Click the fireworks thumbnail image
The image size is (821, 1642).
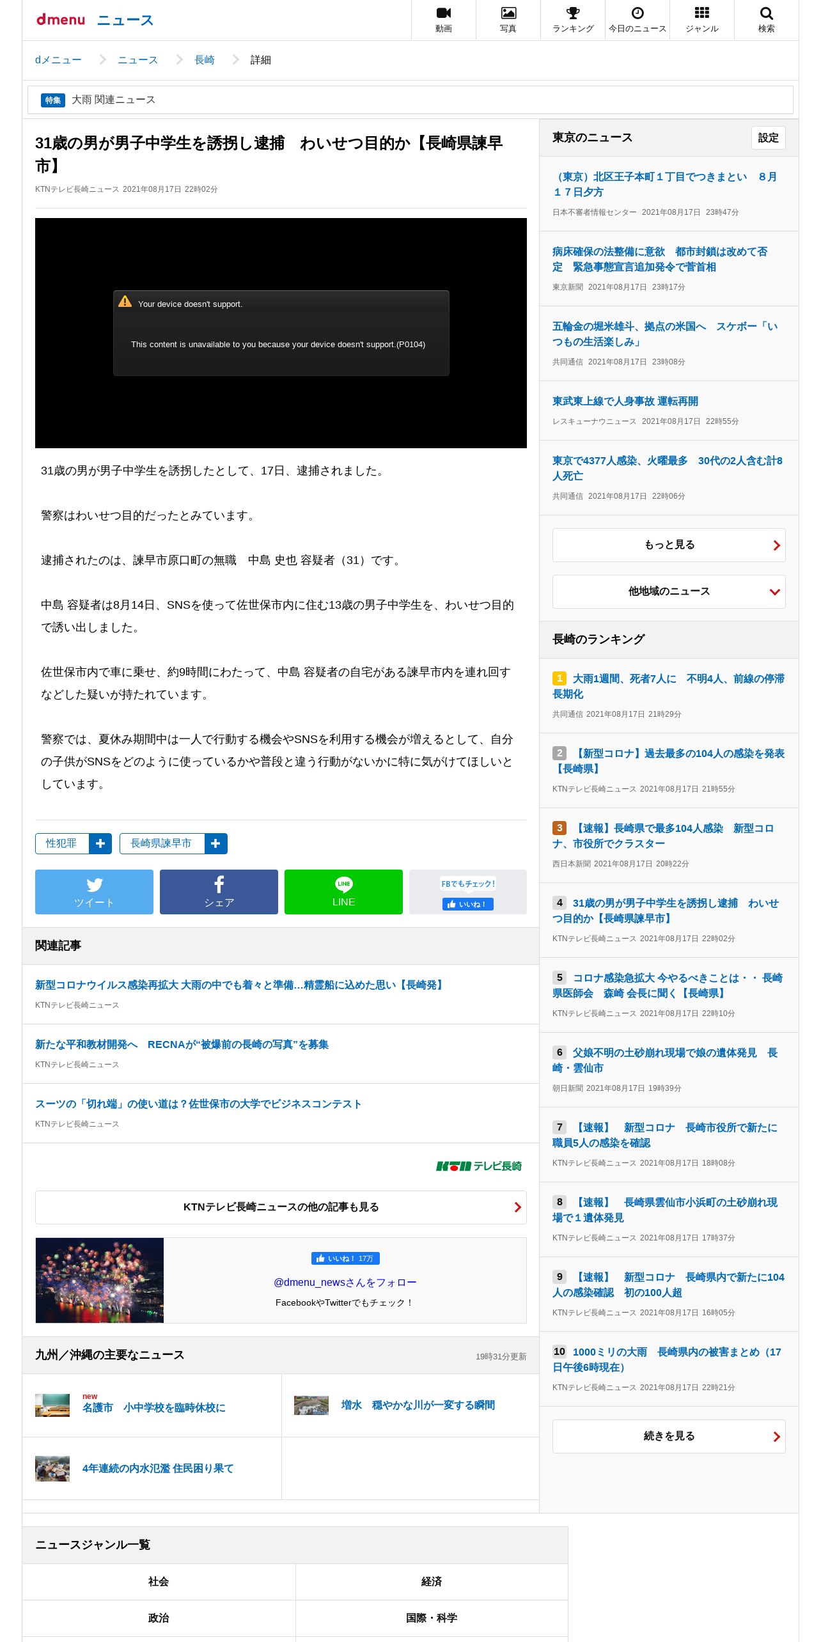[x=100, y=1280]
